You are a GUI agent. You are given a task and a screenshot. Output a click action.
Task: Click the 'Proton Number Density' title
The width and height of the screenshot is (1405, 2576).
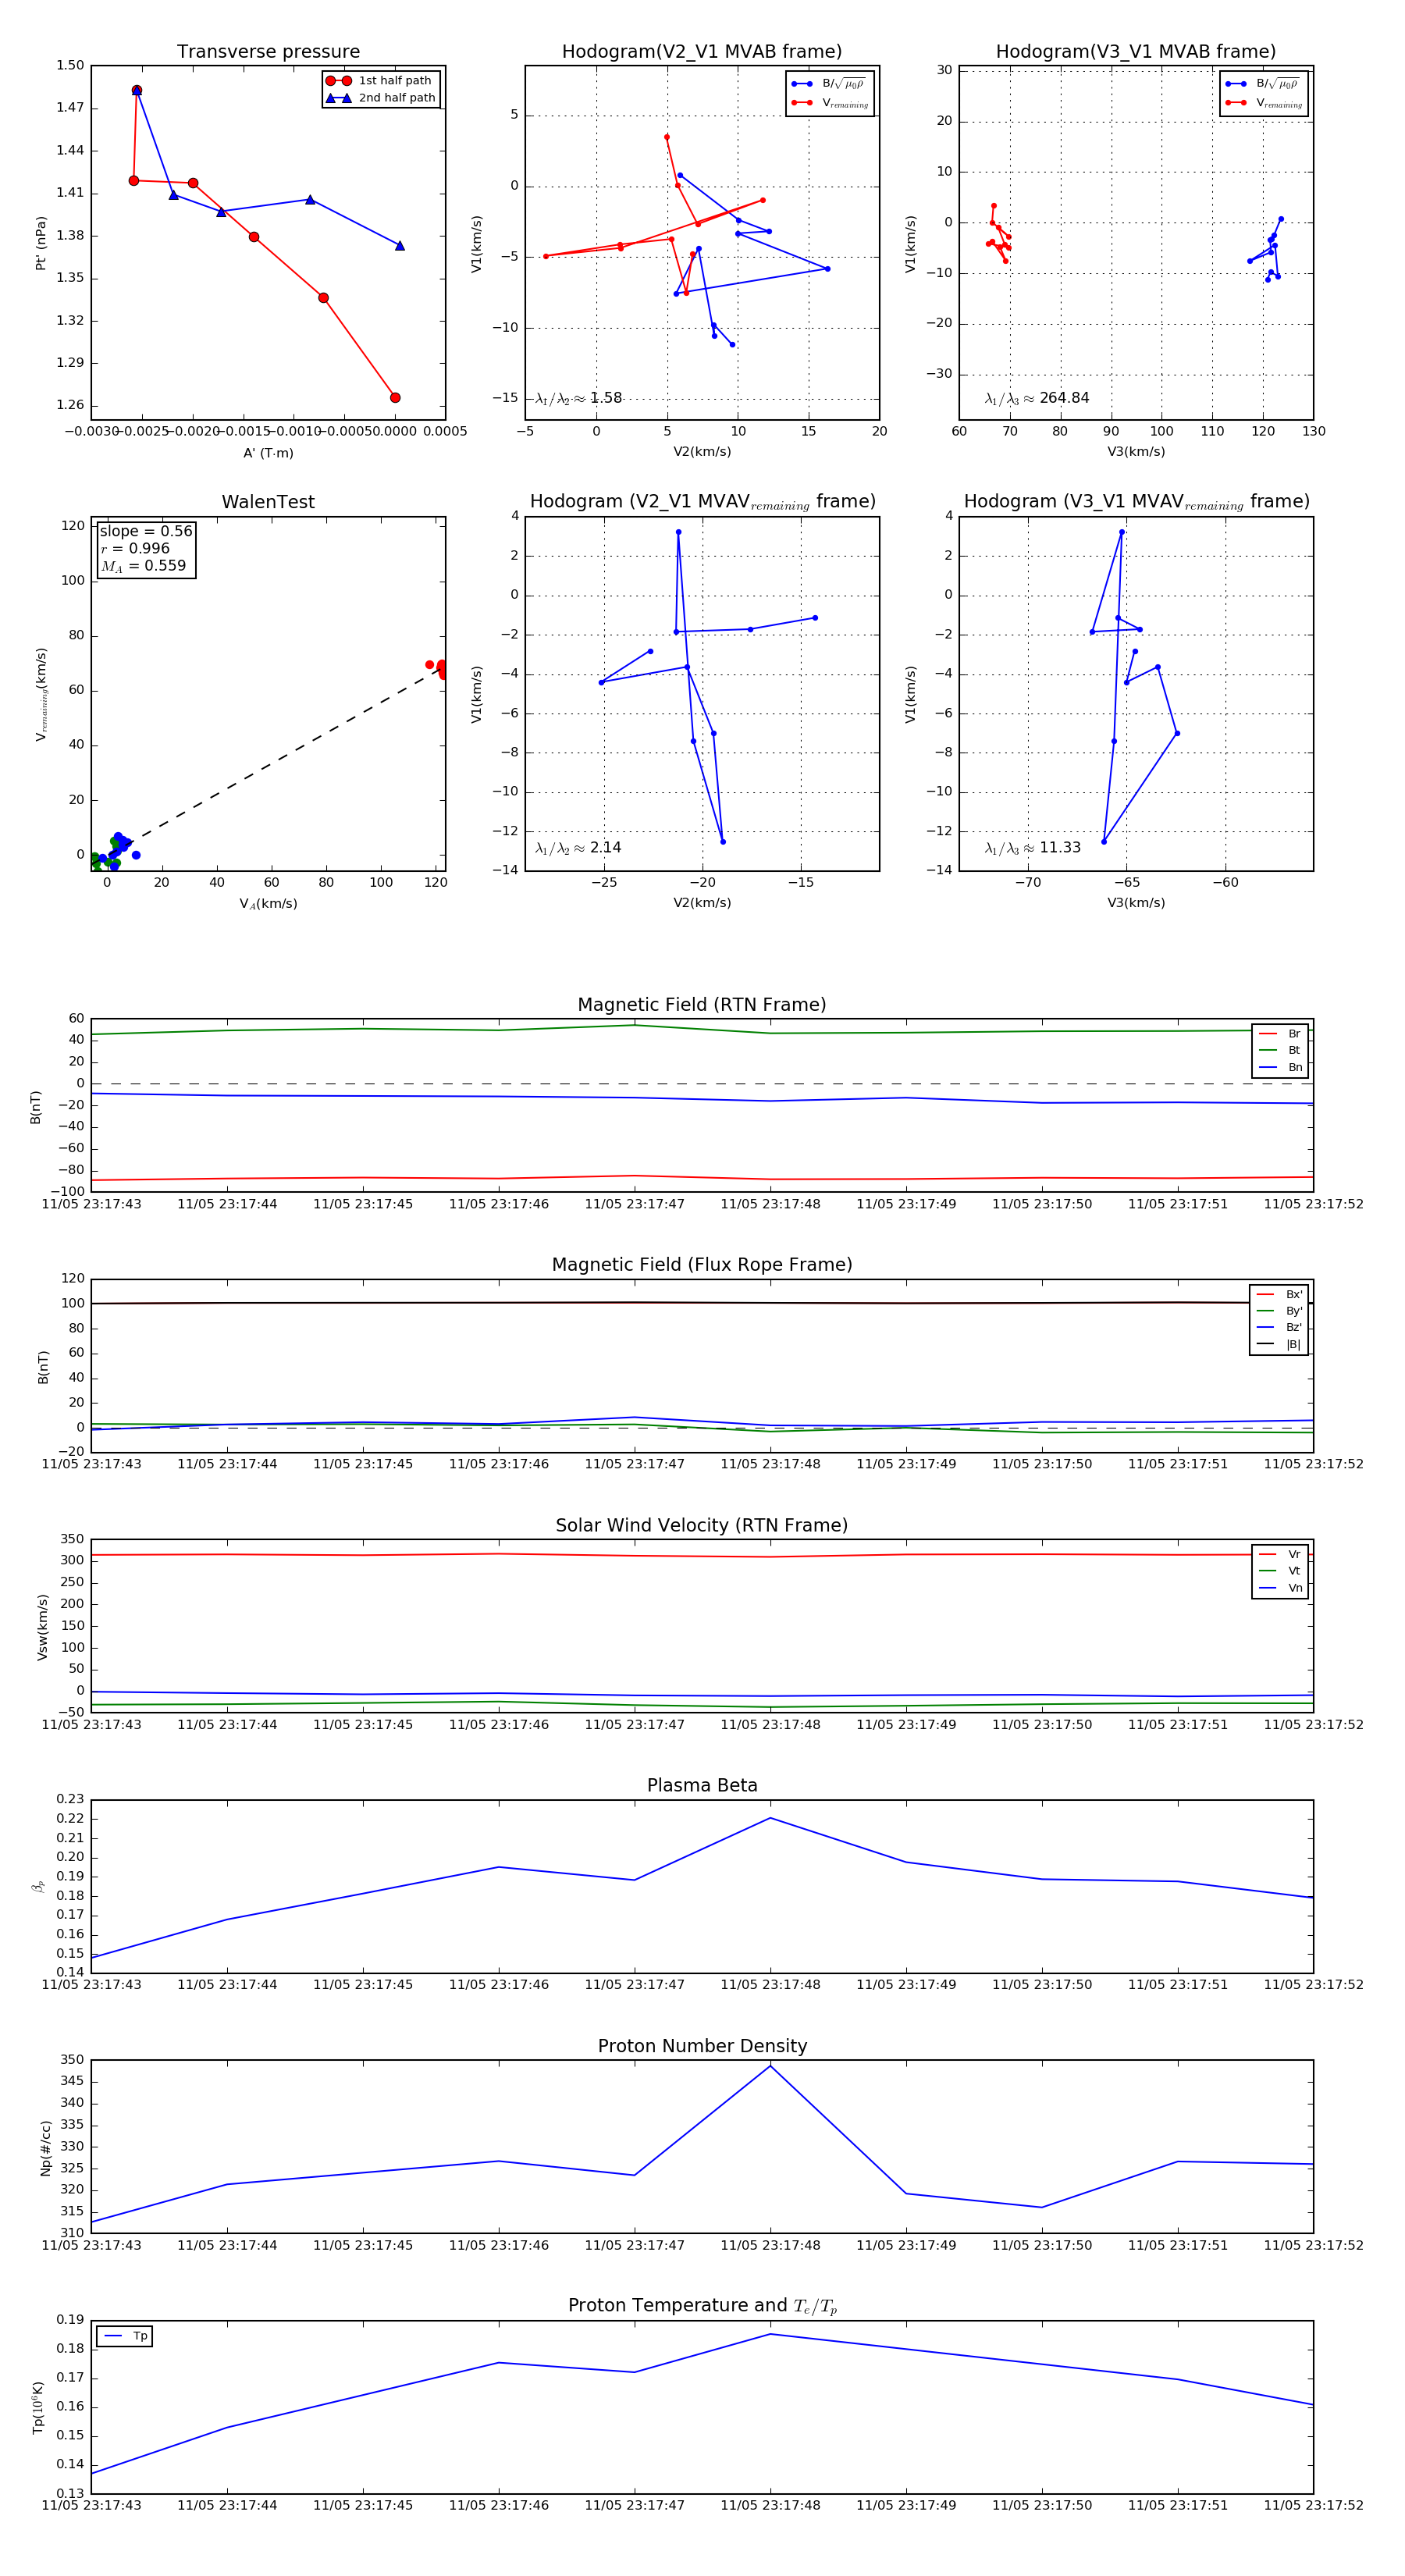[x=702, y=2045]
